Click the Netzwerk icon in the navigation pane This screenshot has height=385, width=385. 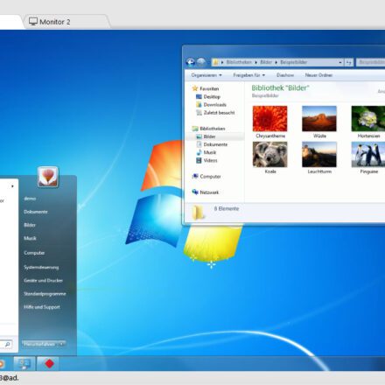click(x=195, y=192)
